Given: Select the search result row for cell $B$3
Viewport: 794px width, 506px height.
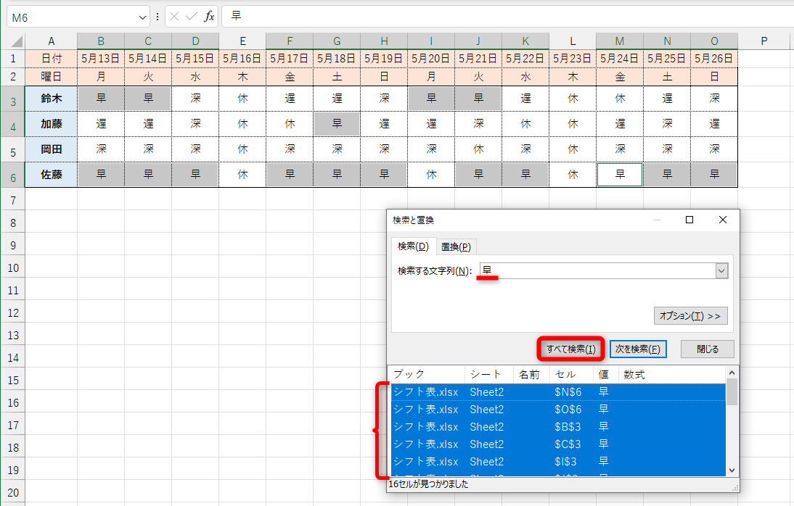Looking at the screenshot, I should tap(508, 426).
